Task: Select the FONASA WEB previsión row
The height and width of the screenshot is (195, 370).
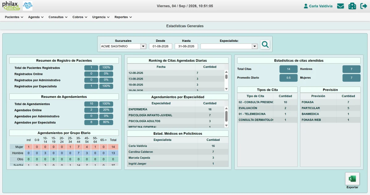Action: click(330, 120)
